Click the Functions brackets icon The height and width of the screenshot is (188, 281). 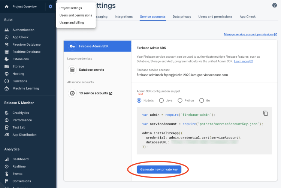coord(7,81)
